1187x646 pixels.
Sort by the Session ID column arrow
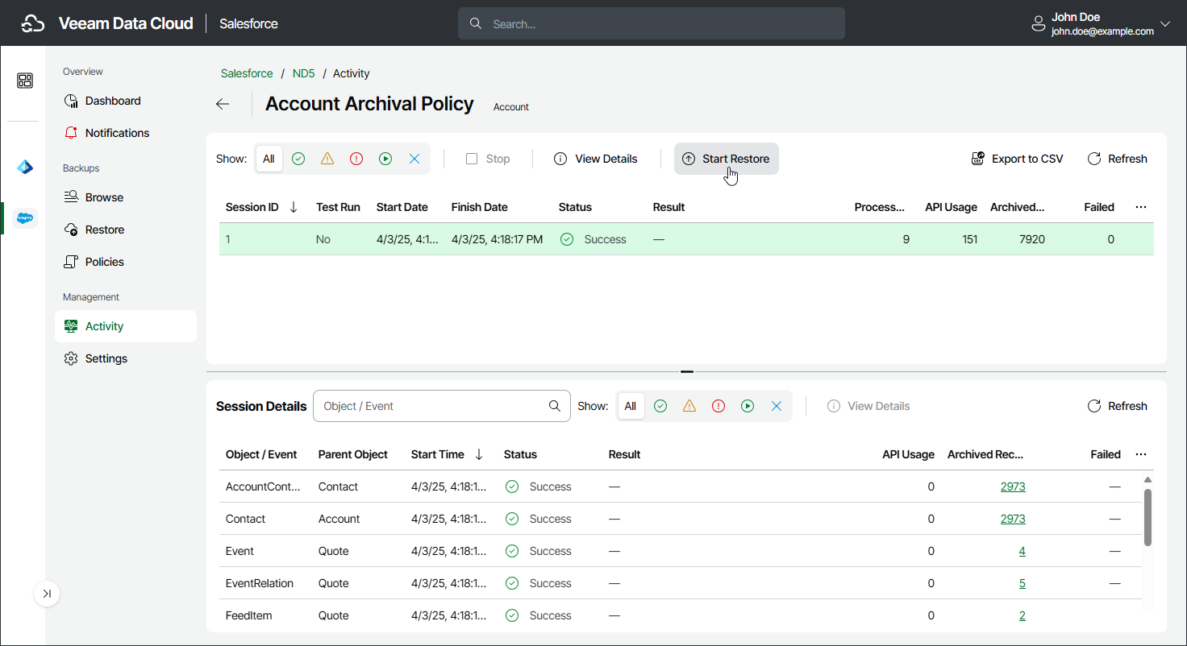[294, 207]
